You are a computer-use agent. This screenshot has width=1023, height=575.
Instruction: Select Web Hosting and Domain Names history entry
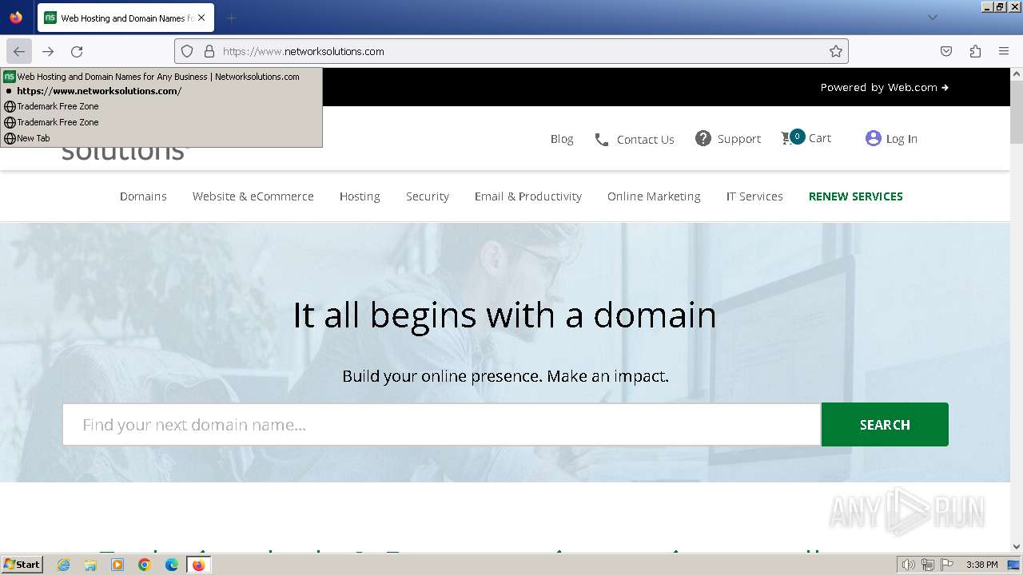[161, 77]
